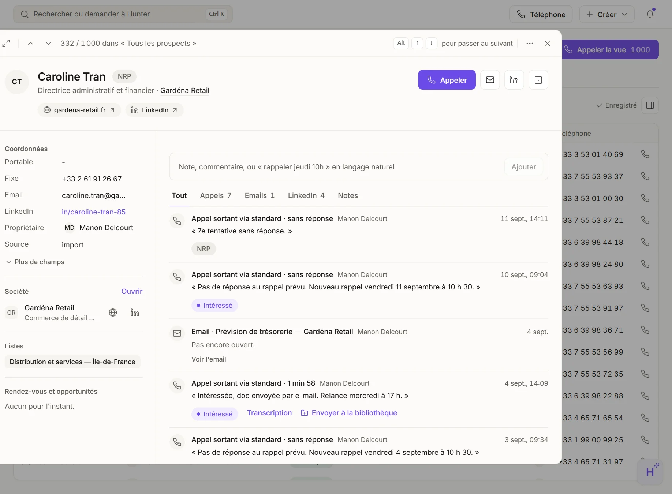The width and height of the screenshot is (672, 494).
Task: Switch to the Appels 7 tab
Action: [216, 196]
